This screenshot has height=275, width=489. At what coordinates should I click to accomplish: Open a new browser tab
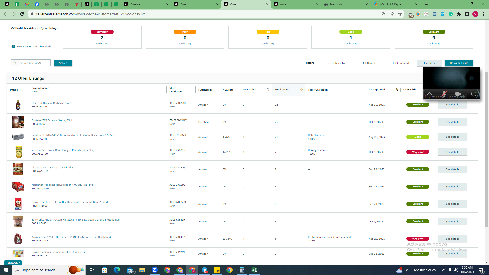pyautogui.click(x=426, y=4)
